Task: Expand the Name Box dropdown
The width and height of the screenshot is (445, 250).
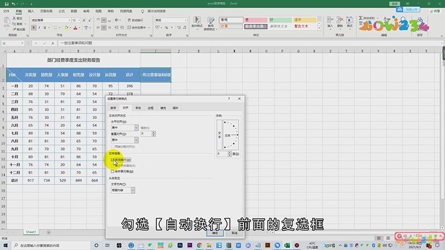Action: click(22, 43)
